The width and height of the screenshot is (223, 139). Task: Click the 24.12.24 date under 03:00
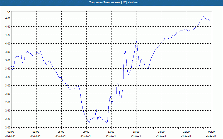click(x=36, y=136)
